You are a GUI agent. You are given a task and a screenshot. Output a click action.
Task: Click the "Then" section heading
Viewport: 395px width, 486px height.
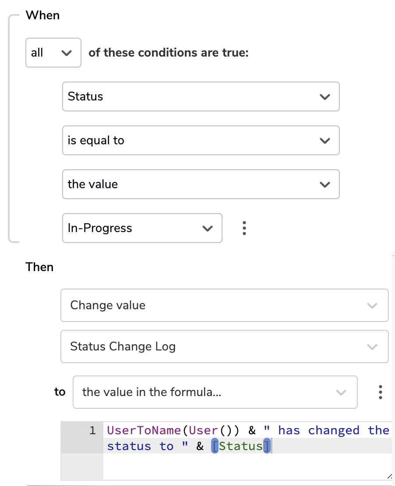(39, 267)
